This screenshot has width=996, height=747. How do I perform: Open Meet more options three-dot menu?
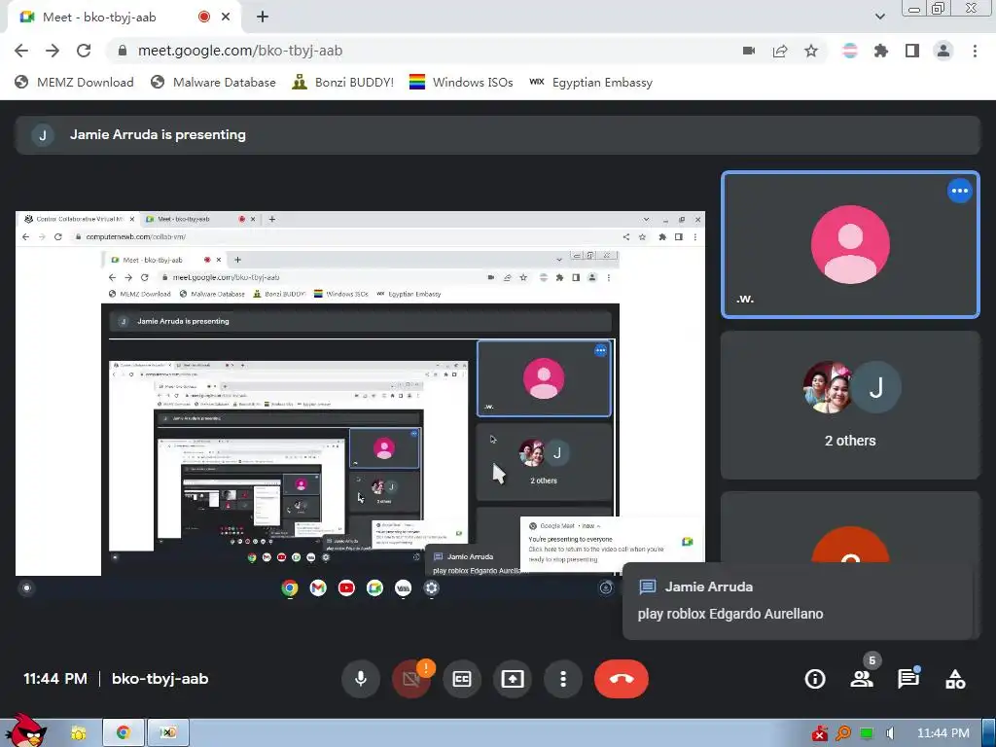pyautogui.click(x=563, y=679)
